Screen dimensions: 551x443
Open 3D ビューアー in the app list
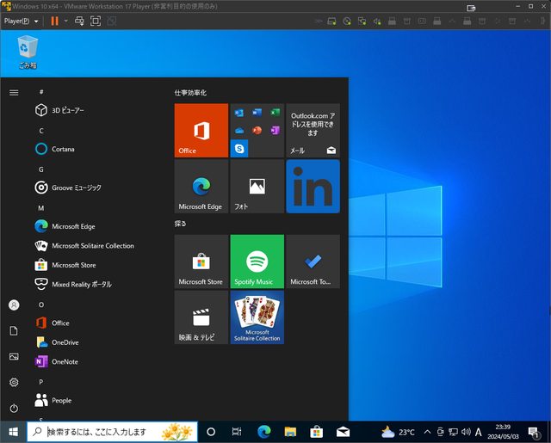tap(67, 110)
